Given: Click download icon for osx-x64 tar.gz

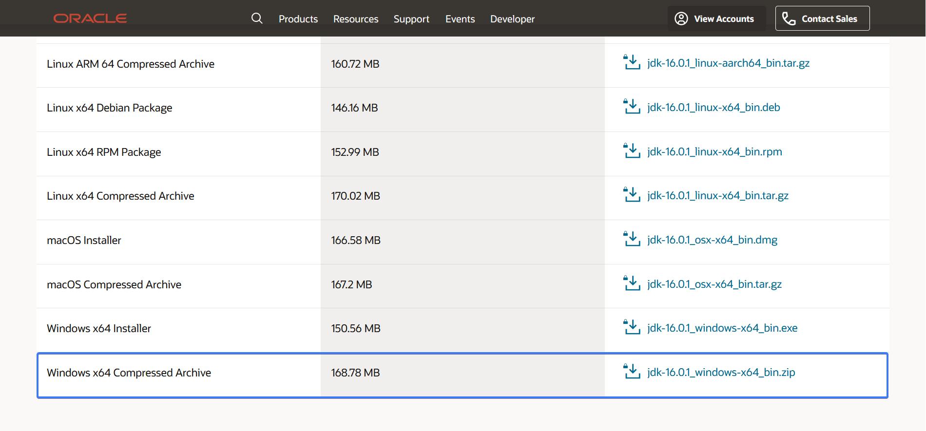Looking at the screenshot, I should pos(632,283).
